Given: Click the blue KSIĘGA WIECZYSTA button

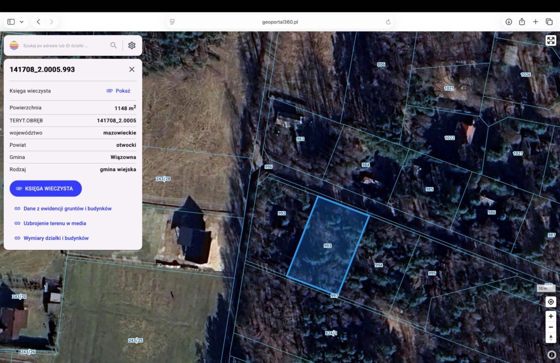Looking at the screenshot, I should (45, 189).
